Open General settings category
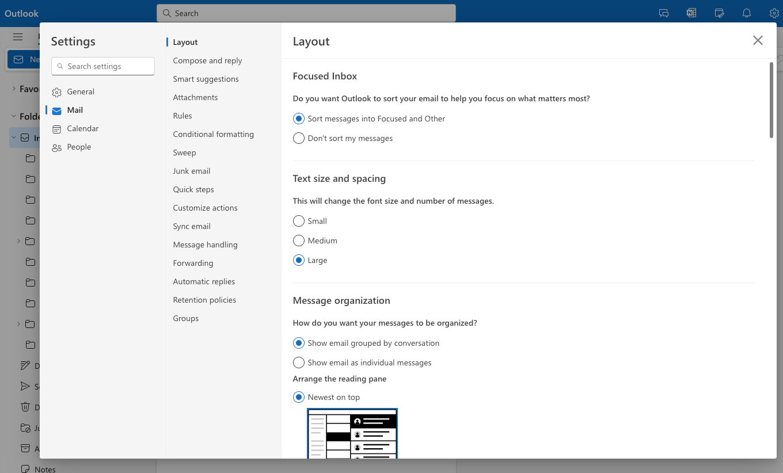 pyautogui.click(x=81, y=91)
